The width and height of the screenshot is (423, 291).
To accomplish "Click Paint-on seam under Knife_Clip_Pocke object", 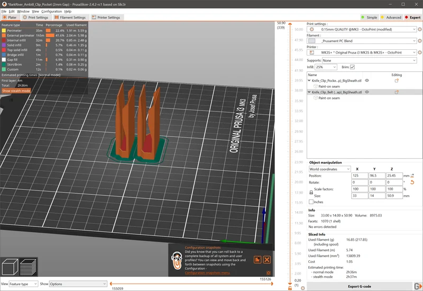I will click(x=329, y=86).
